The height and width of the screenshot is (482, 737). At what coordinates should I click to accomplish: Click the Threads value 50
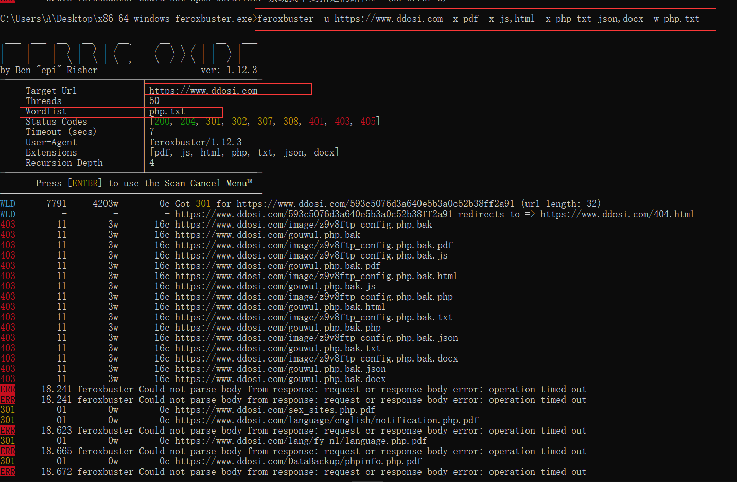154,101
